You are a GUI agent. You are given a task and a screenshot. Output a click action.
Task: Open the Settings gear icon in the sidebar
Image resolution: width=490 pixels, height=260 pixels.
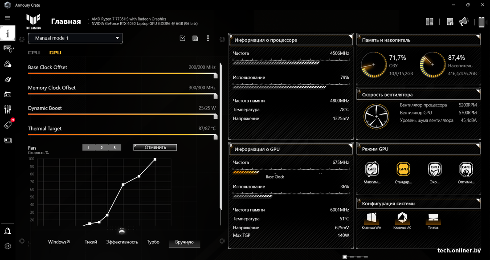(8, 246)
